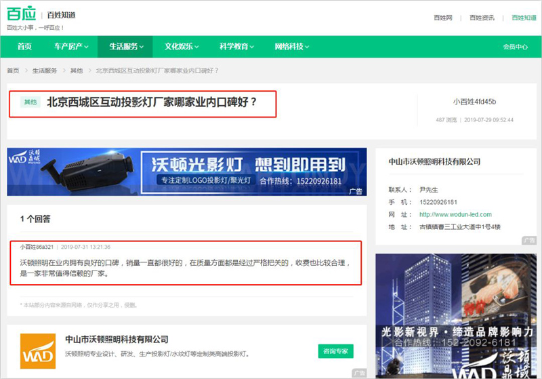Click the 生活服务 breadcrumb link

45,71
